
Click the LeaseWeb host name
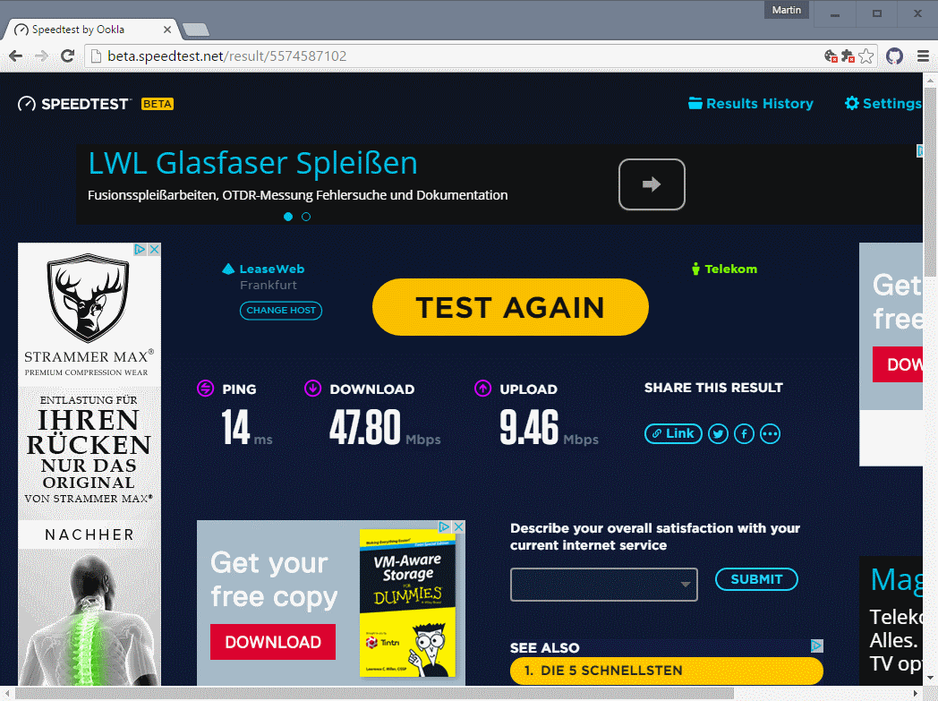point(271,269)
